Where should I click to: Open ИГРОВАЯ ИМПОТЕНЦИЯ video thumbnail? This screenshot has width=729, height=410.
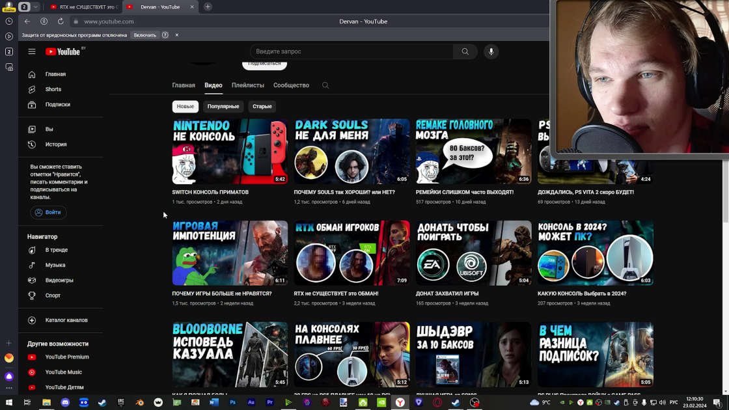click(230, 253)
